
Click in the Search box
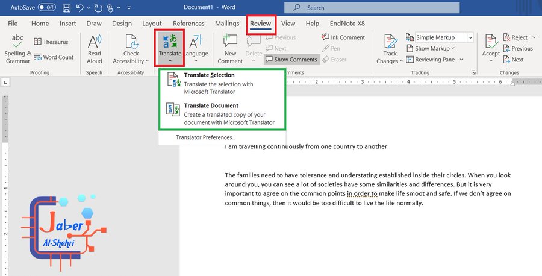tap(372, 8)
